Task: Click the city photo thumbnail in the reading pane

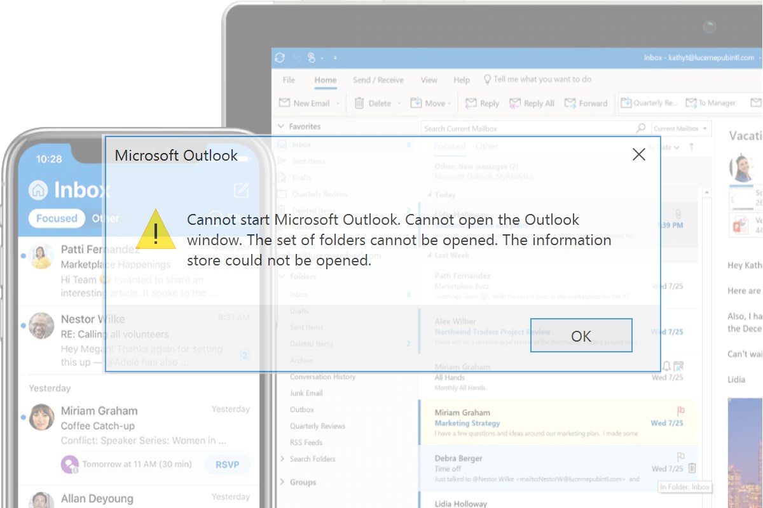Action: pos(745,453)
